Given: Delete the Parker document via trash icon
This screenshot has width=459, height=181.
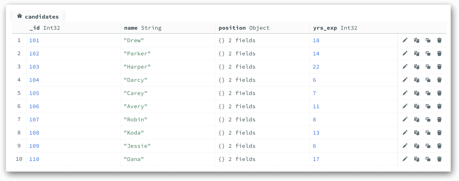Looking at the screenshot, I should [x=439, y=53].
